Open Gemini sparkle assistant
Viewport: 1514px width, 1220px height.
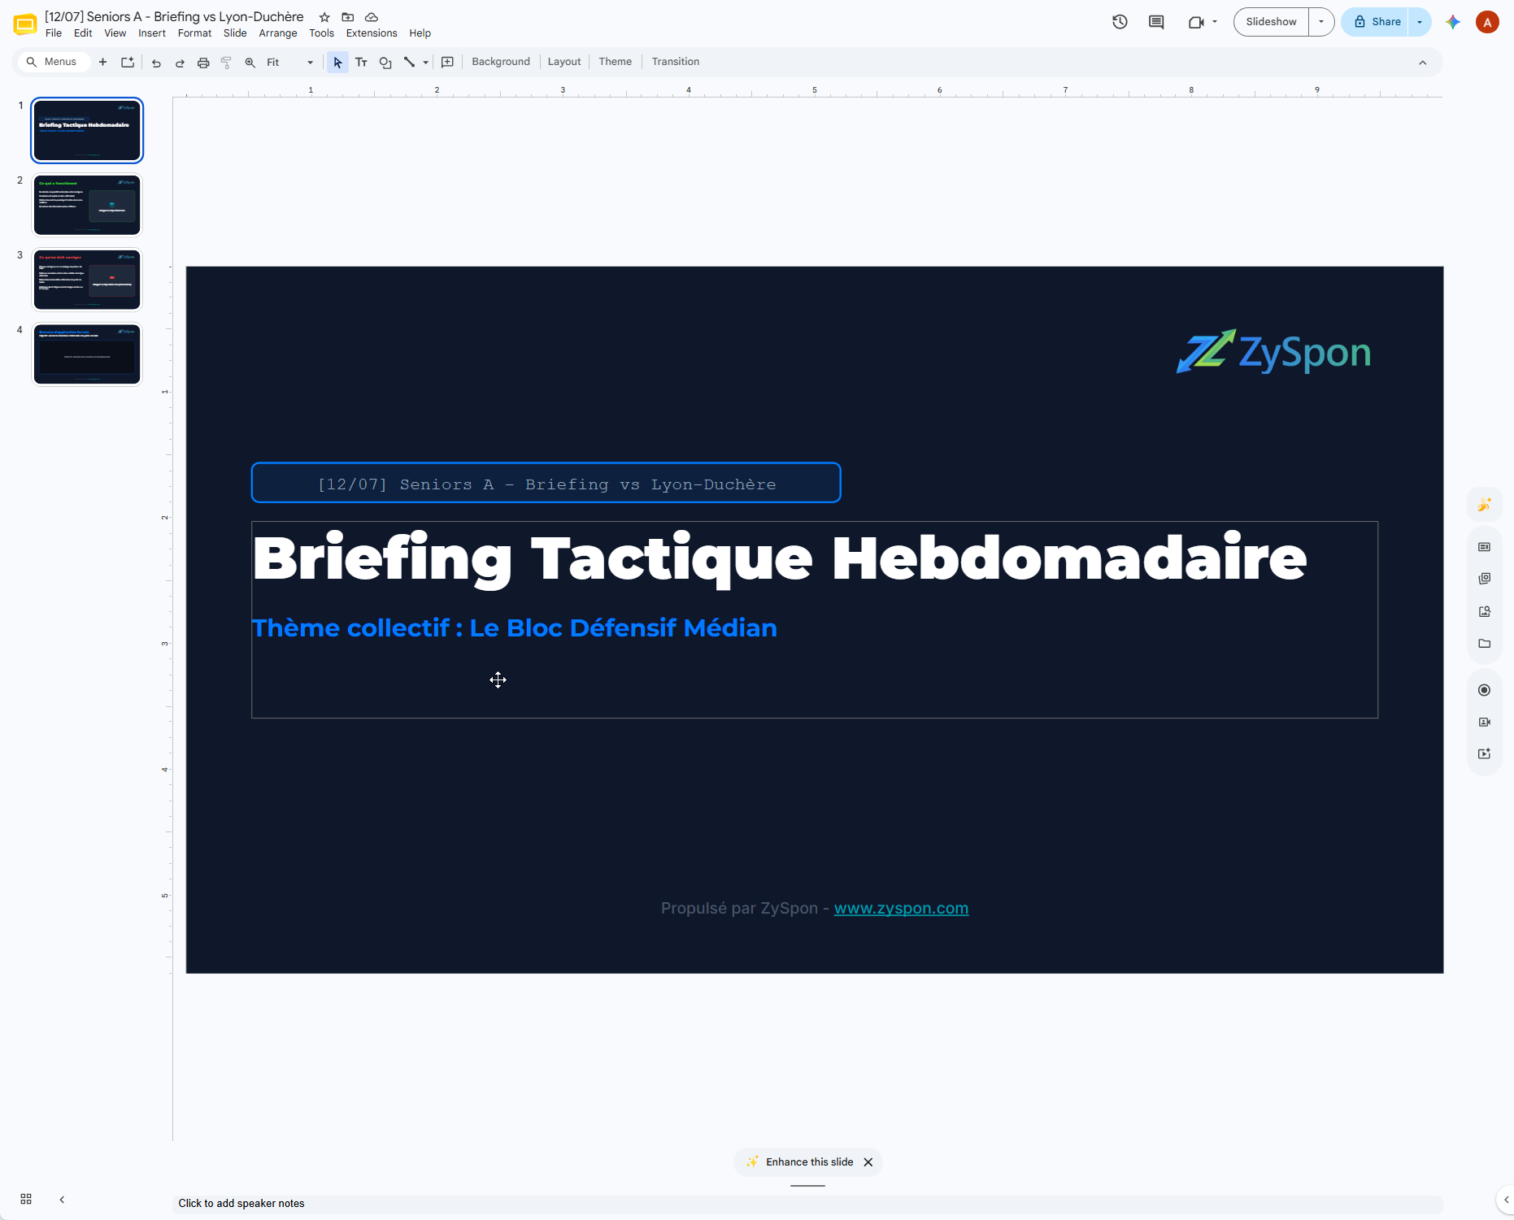coord(1453,22)
